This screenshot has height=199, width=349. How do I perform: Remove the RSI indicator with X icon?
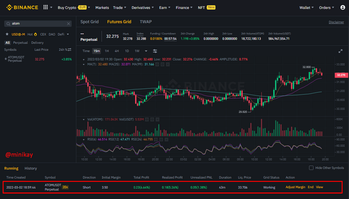(x=166, y=140)
